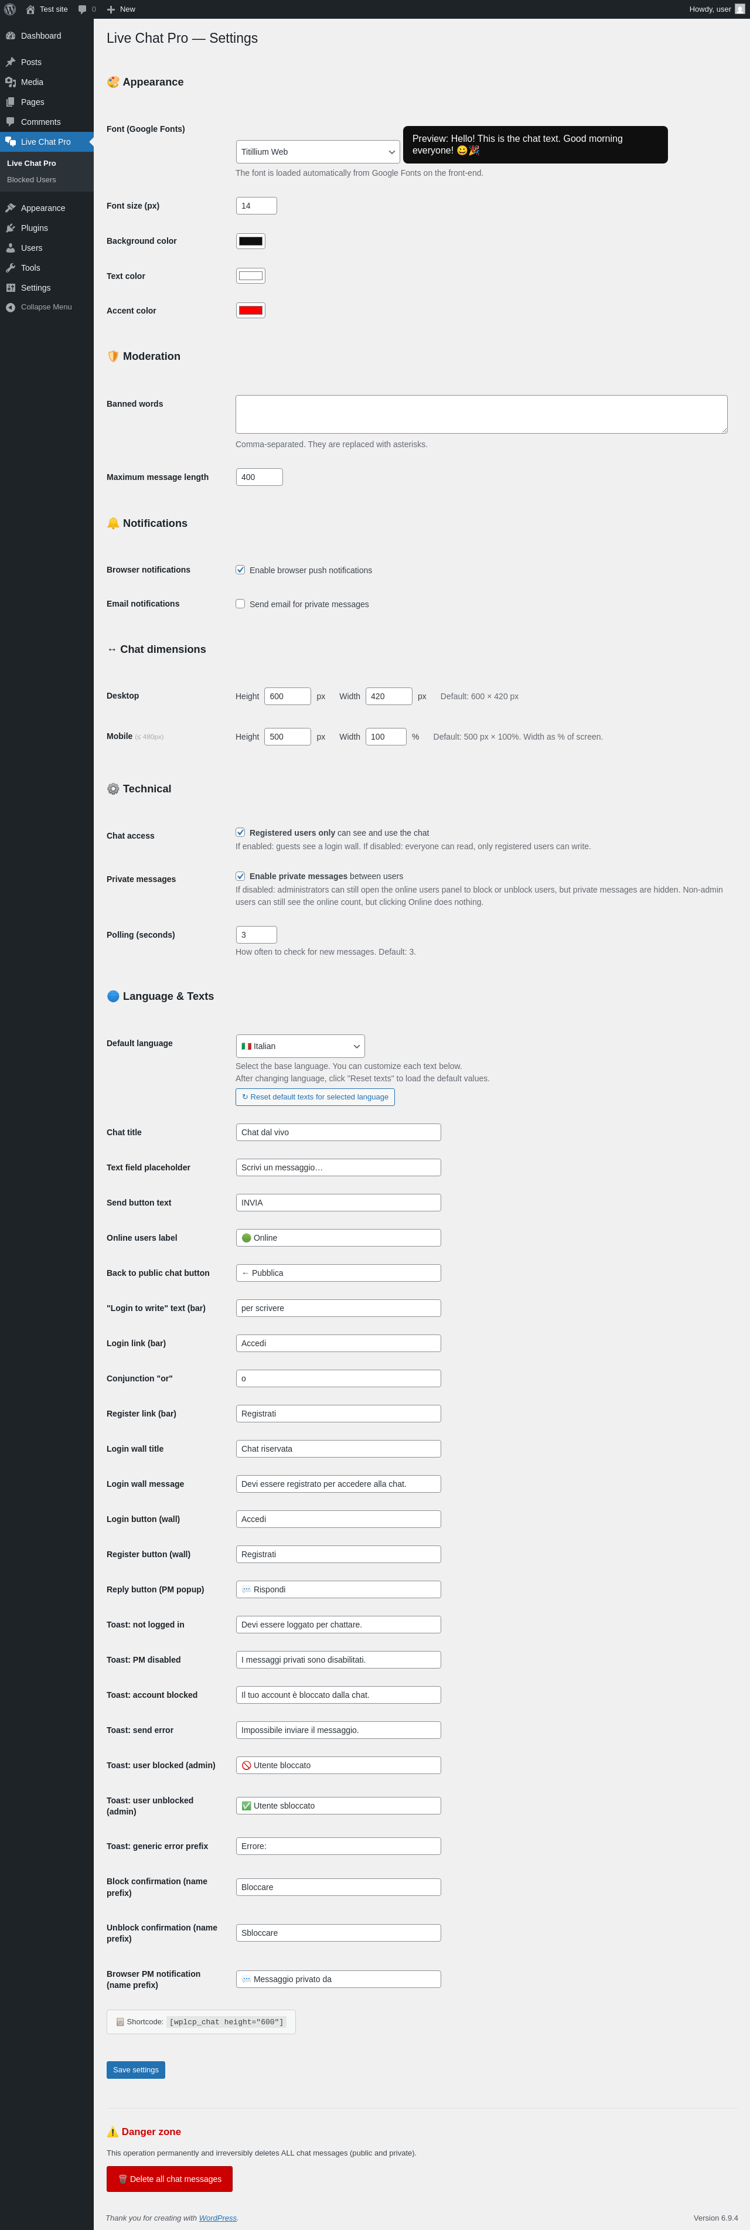Click the Tools wrench icon in sidebar
Viewport: 750px width, 2230px height.
[11, 268]
